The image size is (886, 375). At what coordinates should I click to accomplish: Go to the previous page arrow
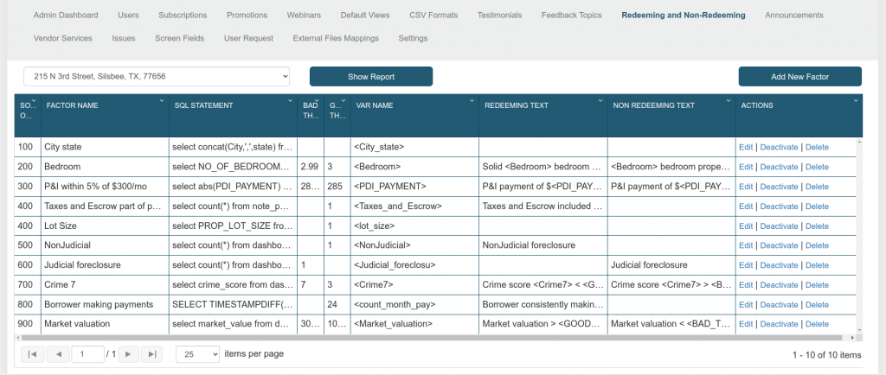58,354
